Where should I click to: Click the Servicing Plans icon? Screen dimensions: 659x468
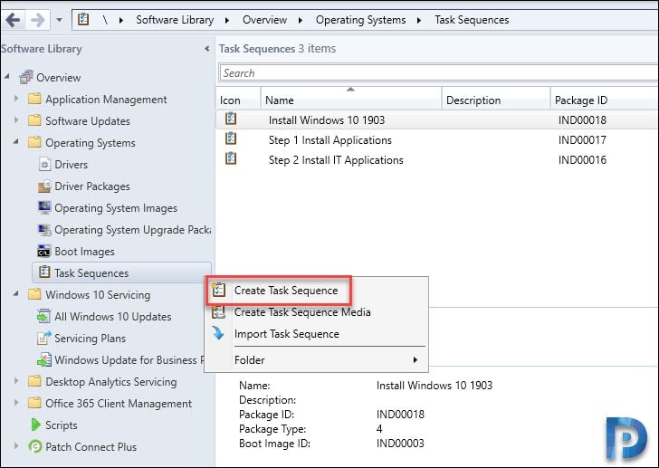click(44, 338)
